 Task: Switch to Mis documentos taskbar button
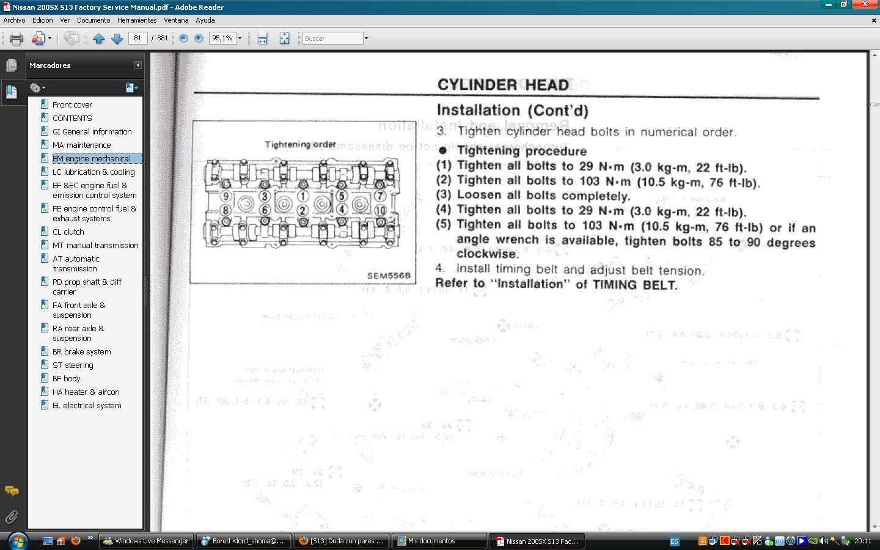click(439, 541)
